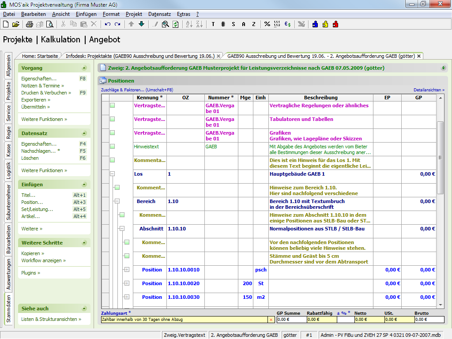This screenshot has width=452, height=339.
Task: Click the open folder toolbar icon
Action: click(15, 24)
